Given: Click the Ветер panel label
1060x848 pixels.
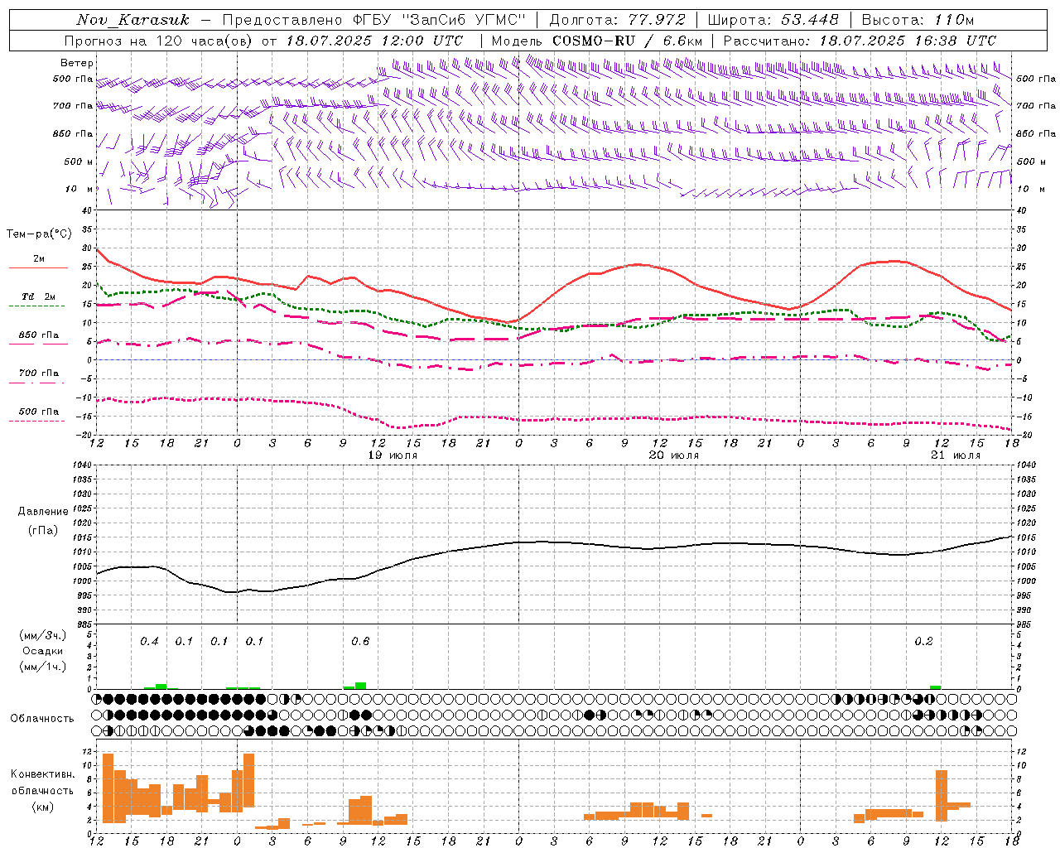Looking at the screenshot, I should [x=77, y=63].
